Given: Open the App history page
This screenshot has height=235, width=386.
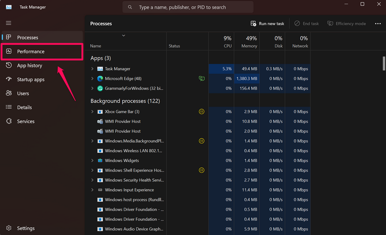Looking at the screenshot, I should tap(29, 65).
